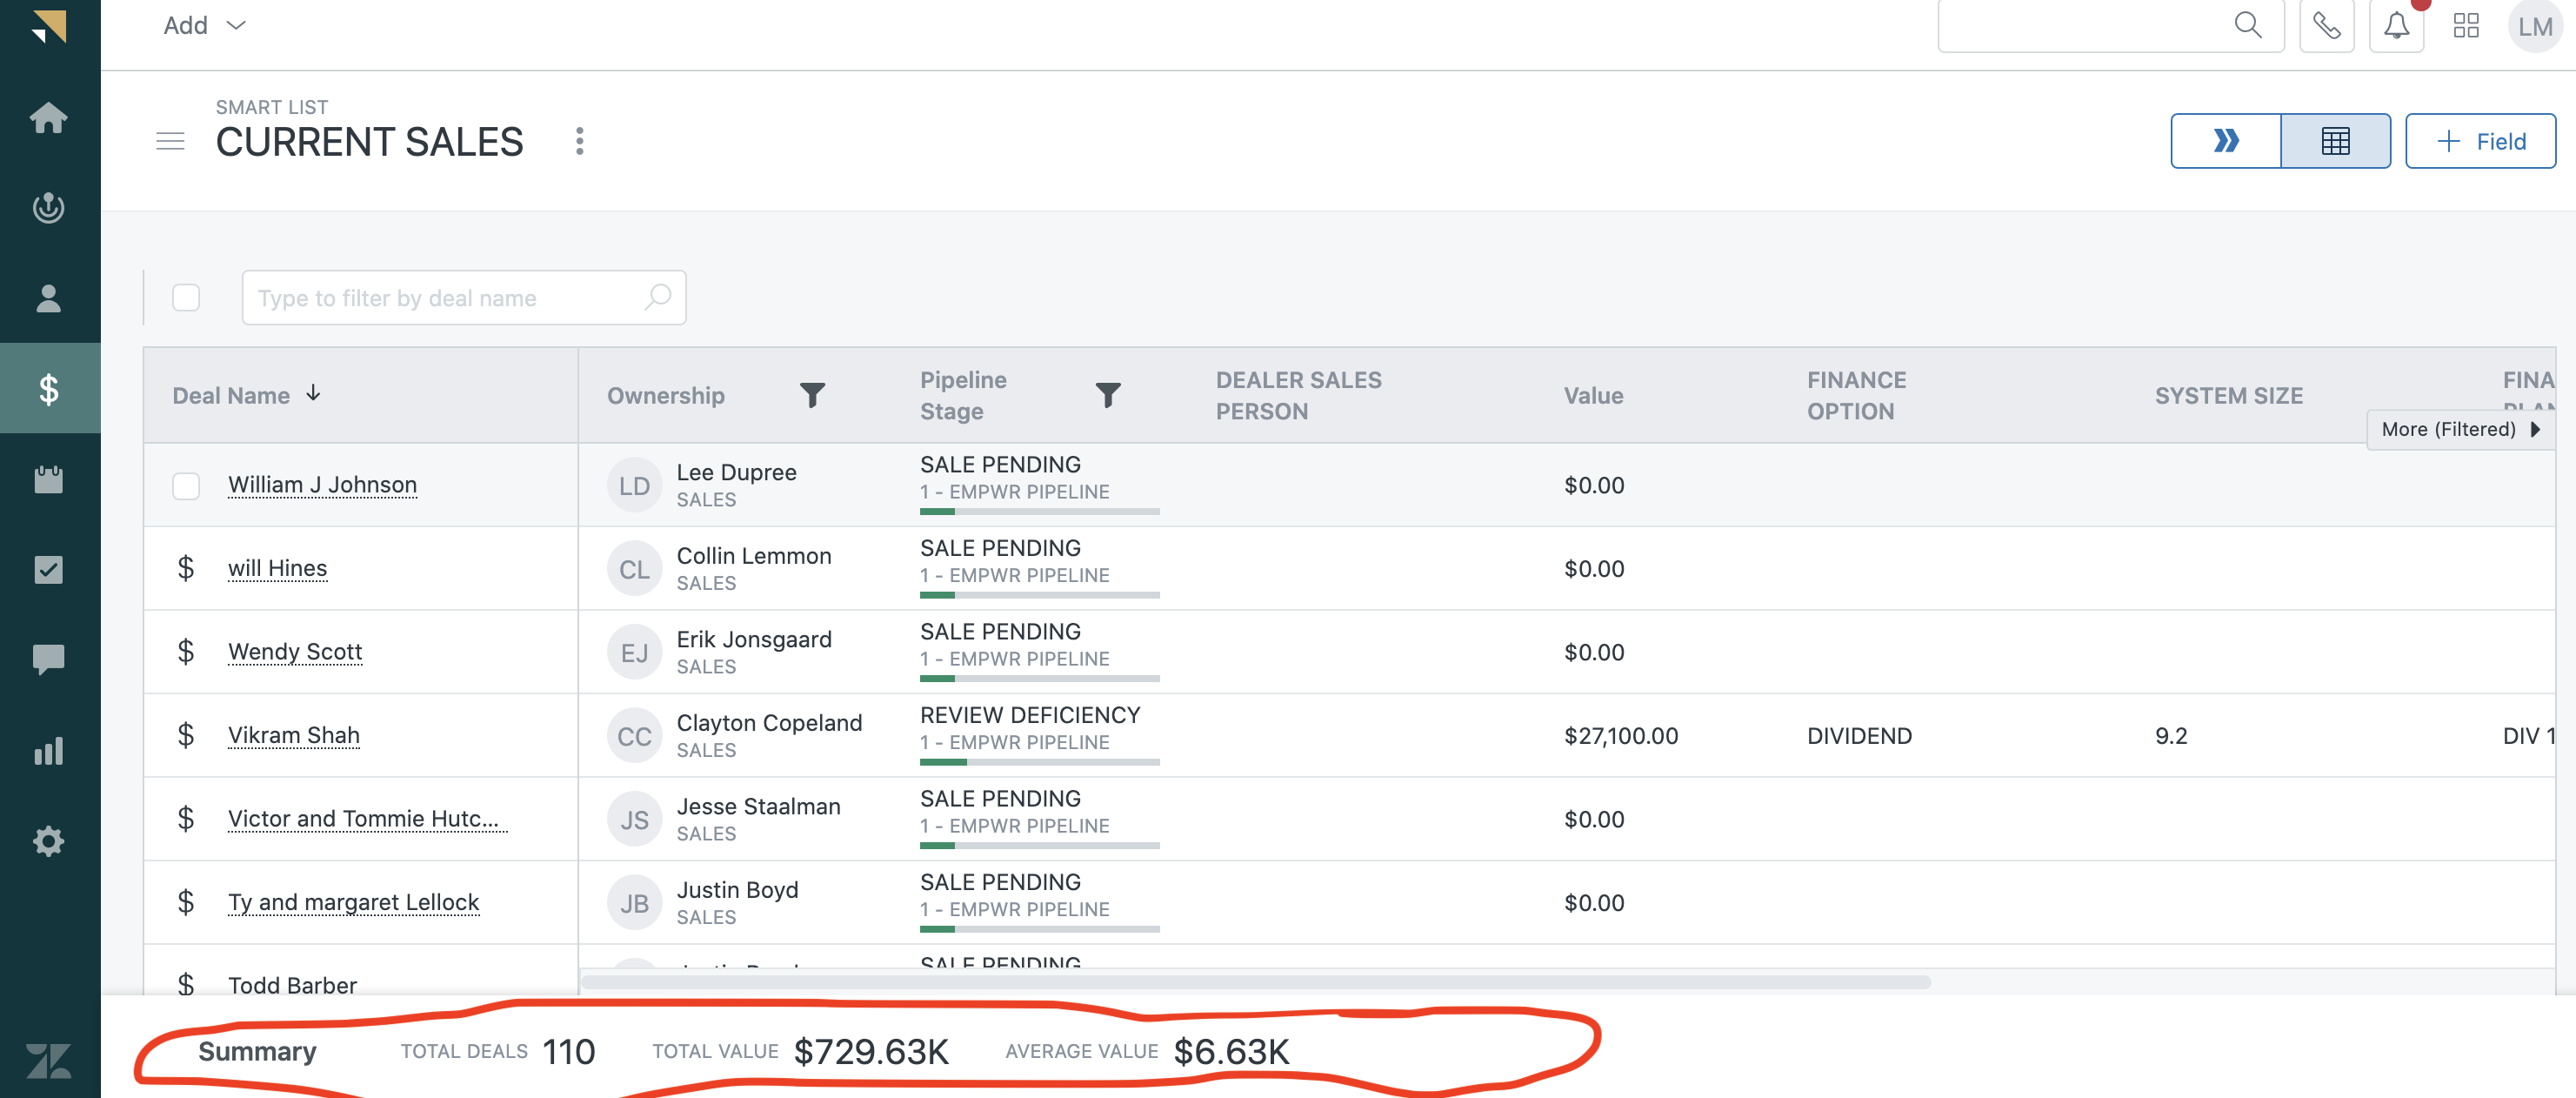
Task: Switch to table grid view
Action: click(2335, 141)
